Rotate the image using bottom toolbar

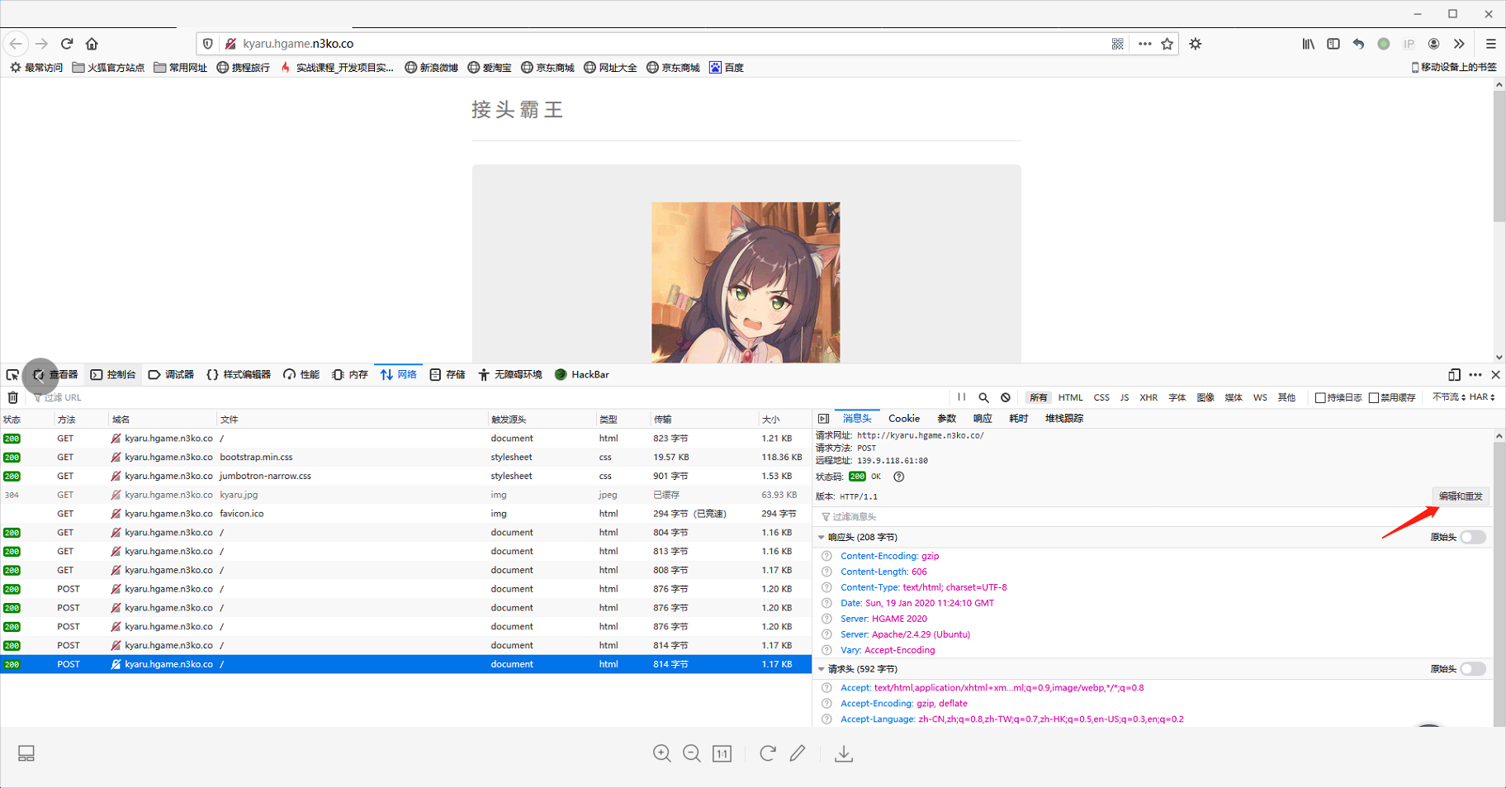click(x=768, y=753)
